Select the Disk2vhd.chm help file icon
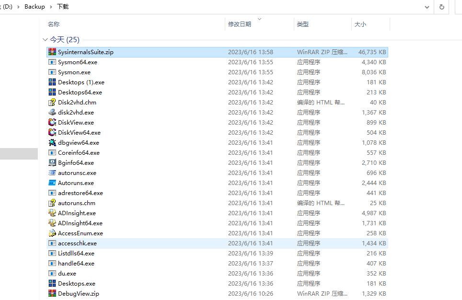The height and width of the screenshot is (300, 462). click(x=51, y=102)
